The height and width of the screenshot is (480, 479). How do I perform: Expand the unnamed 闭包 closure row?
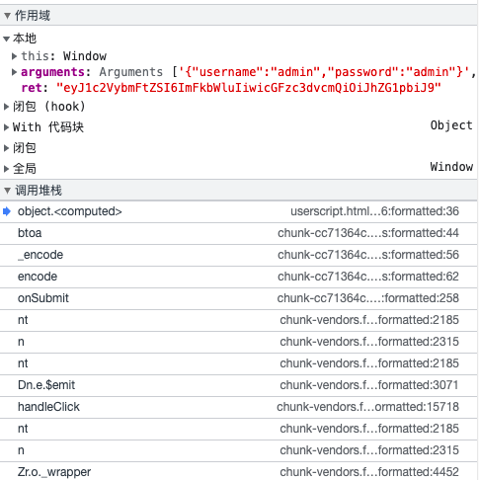coord(6,148)
